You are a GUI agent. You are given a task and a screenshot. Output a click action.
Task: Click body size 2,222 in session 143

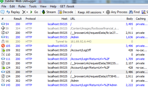[129, 85]
